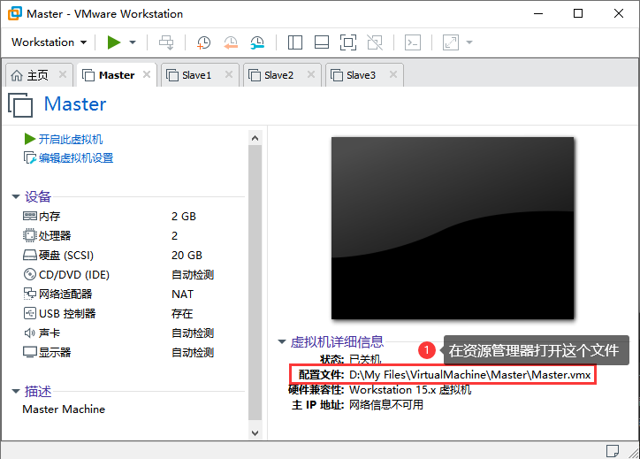Click the send Ctrl+Alt+Del toolbar icon
The width and height of the screenshot is (640, 459).
coord(166,42)
